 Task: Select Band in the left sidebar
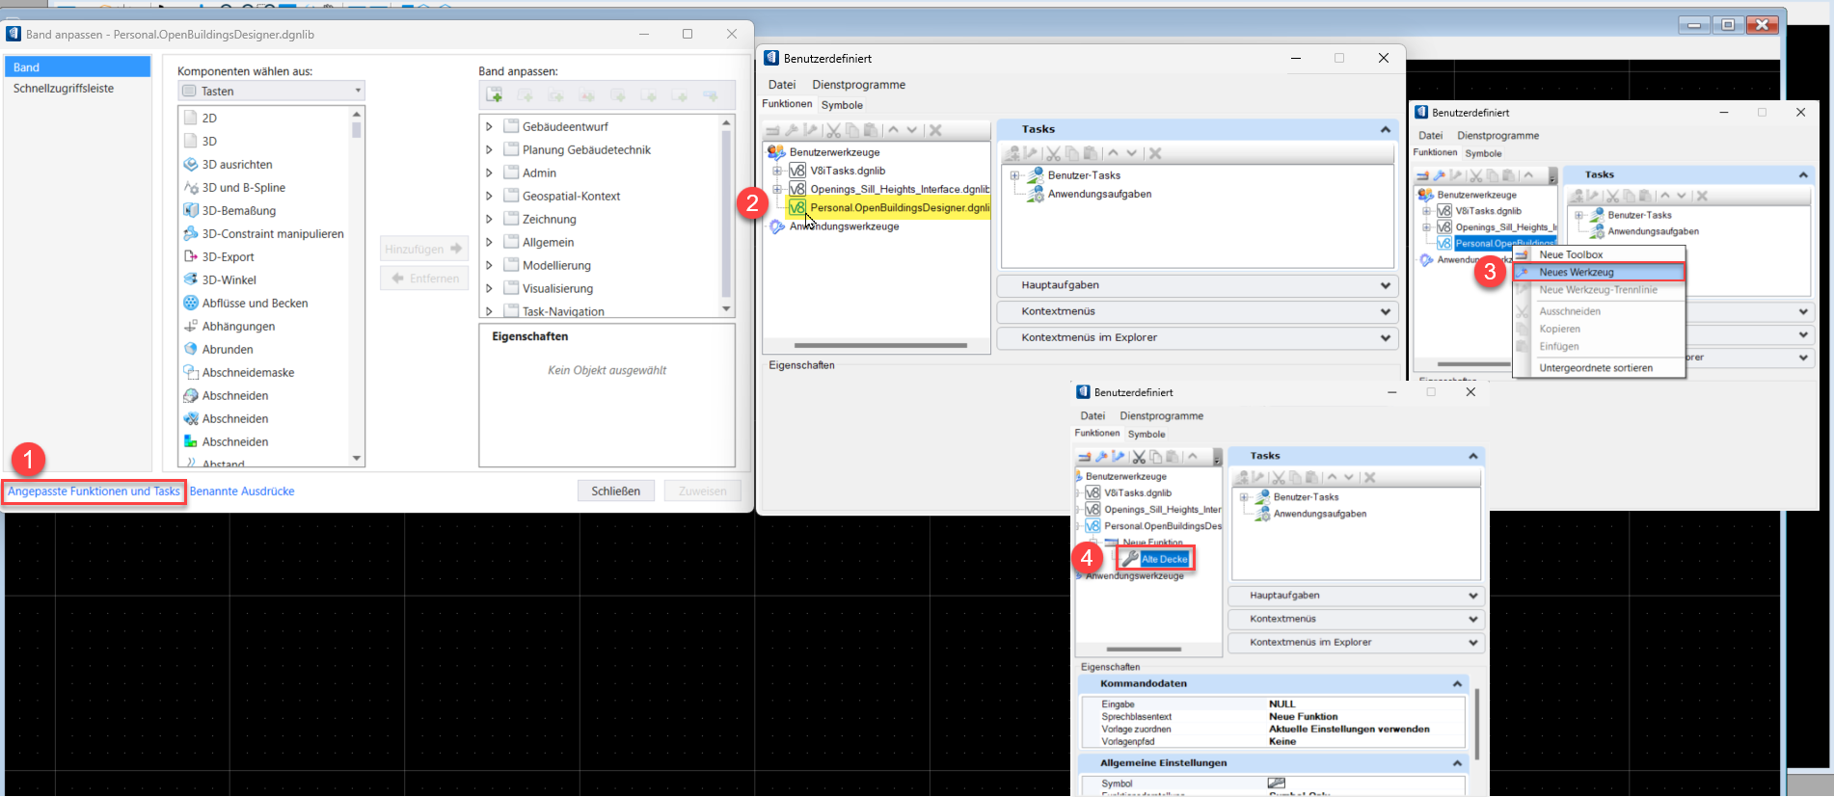coord(78,67)
